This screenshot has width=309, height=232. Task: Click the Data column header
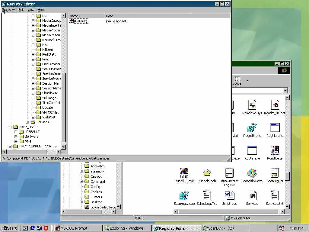[147, 16]
